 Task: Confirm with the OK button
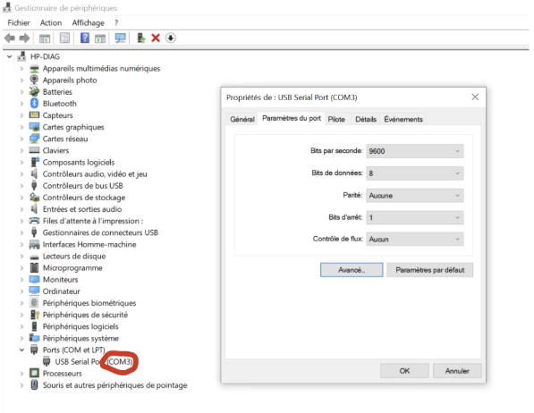click(404, 371)
